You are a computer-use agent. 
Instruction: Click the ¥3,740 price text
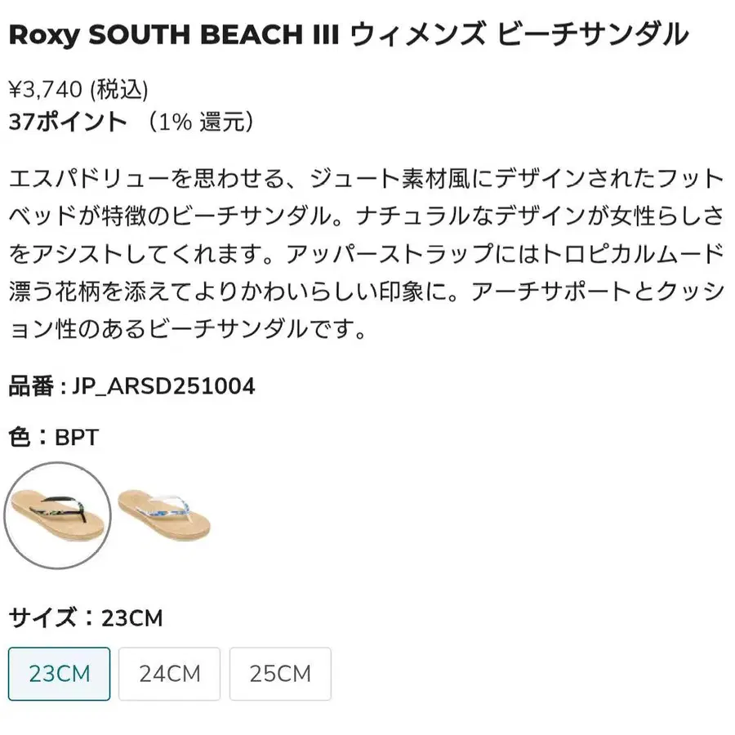point(46,90)
